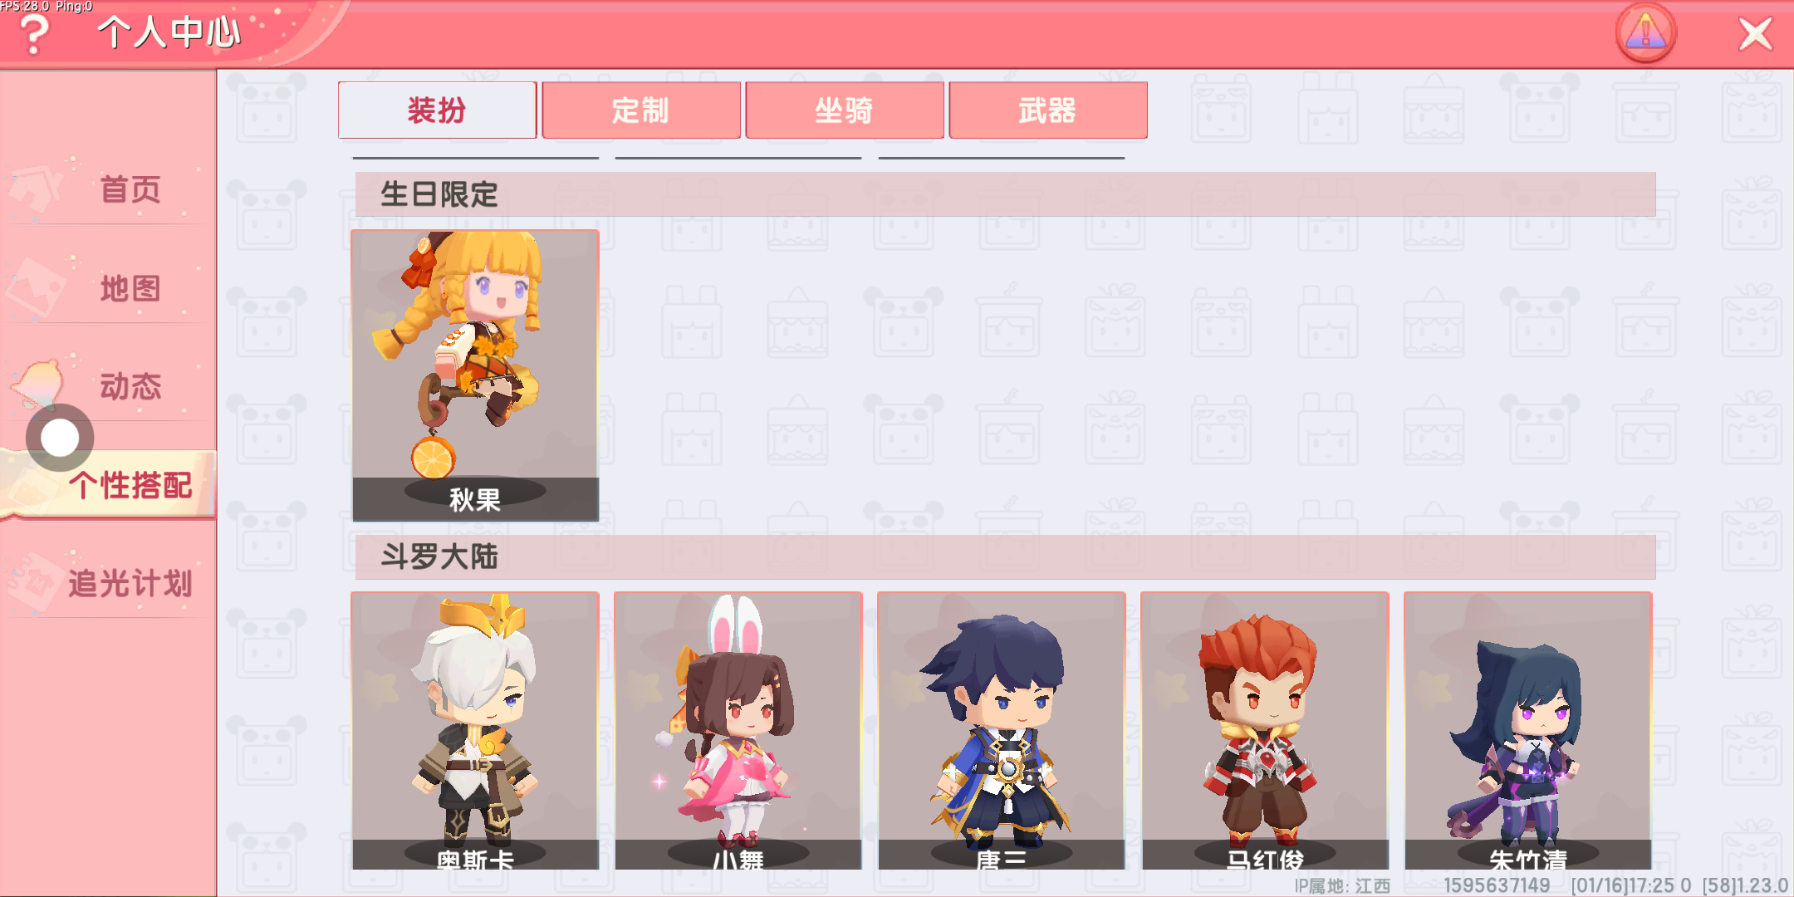Select the 小舞 bunny-ear skin
The image size is (1794, 897).
tap(738, 731)
